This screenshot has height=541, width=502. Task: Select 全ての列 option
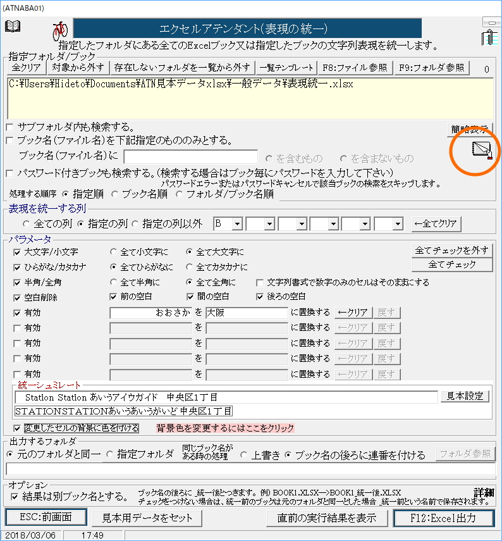tap(26, 224)
